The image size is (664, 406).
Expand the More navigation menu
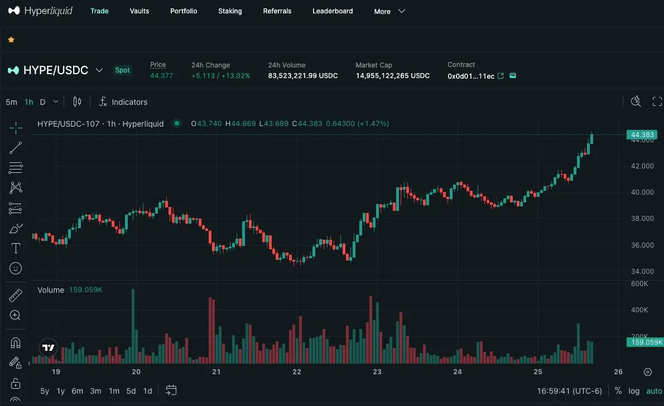389,11
